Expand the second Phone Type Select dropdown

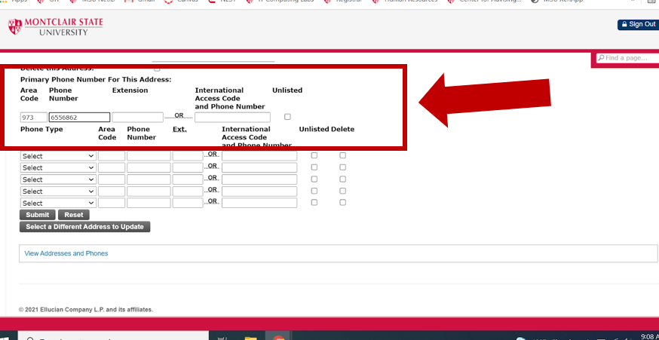pyautogui.click(x=58, y=168)
